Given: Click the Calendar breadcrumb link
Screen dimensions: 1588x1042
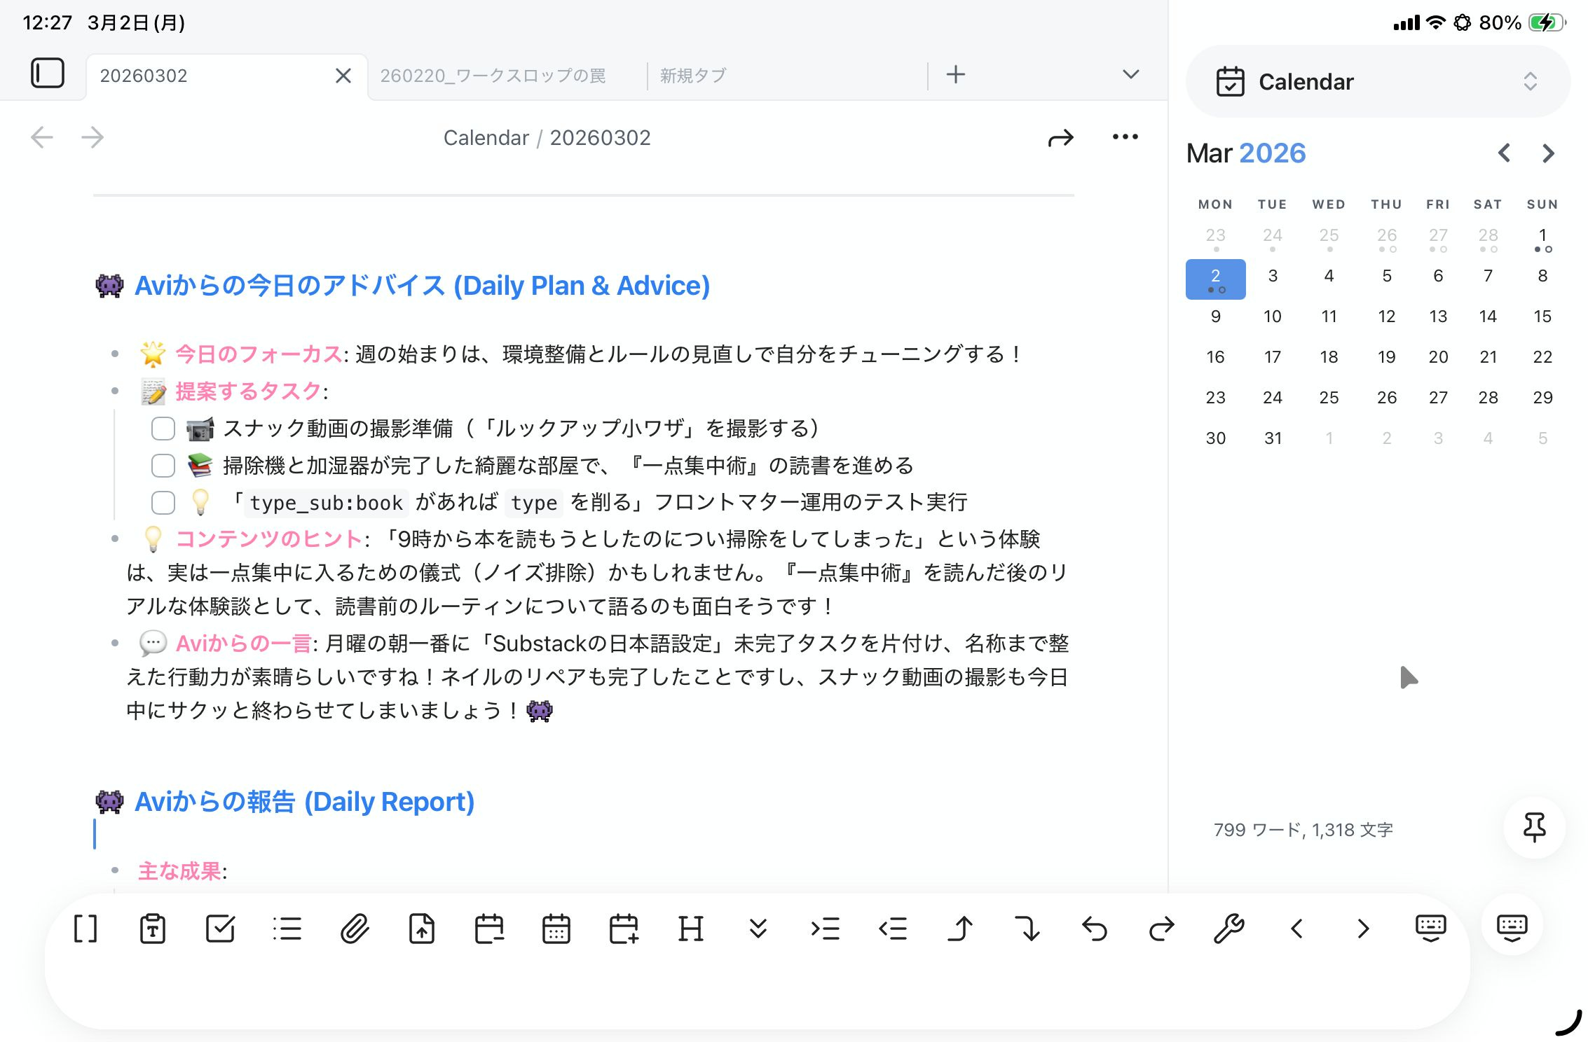Looking at the screenshot, I should click(x=486, y=138).
